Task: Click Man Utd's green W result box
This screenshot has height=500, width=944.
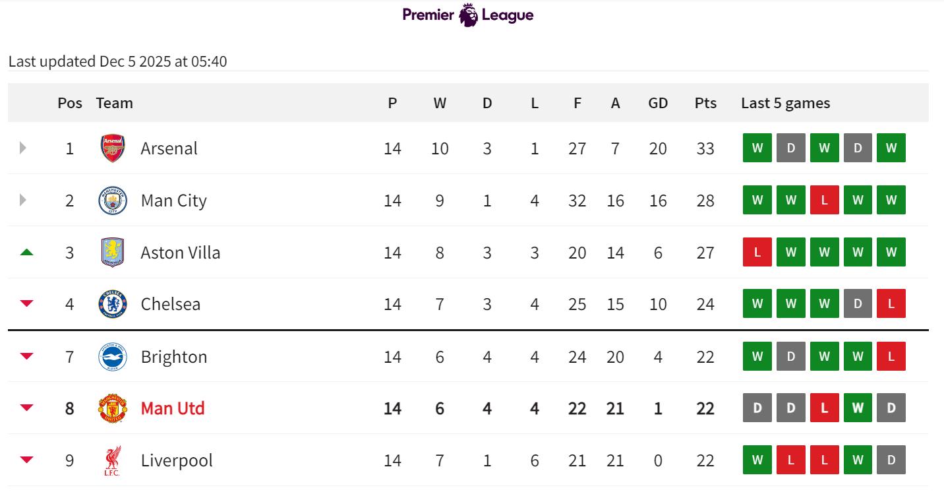Action: click(858, 408)
